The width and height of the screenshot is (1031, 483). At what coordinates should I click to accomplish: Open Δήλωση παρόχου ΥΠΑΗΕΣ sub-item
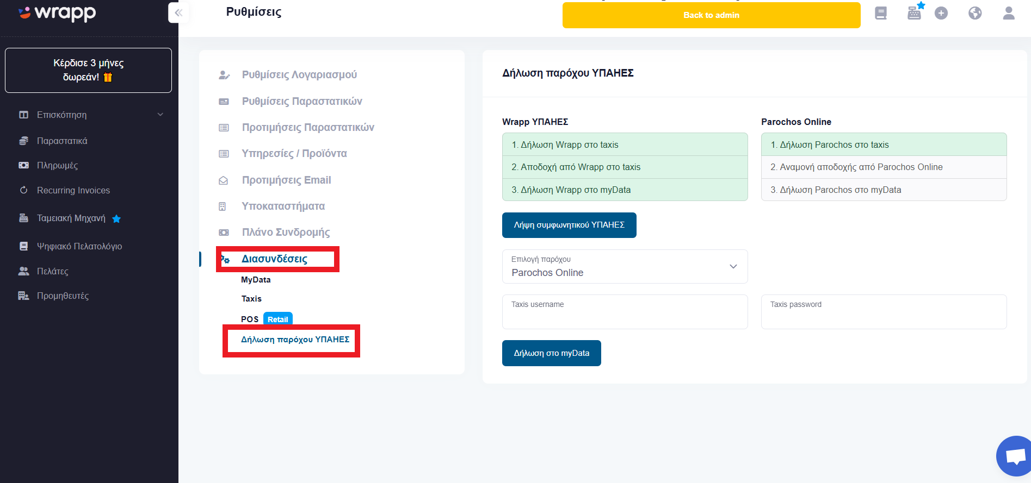[295, 340]
